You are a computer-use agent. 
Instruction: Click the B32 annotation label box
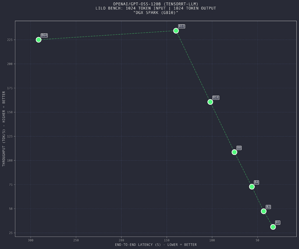[x=181, y=26]
